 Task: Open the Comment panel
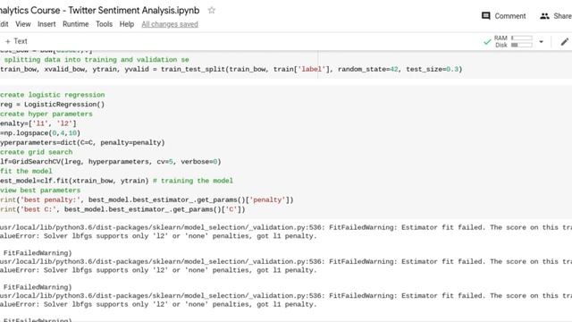click(x=504, y=16)
